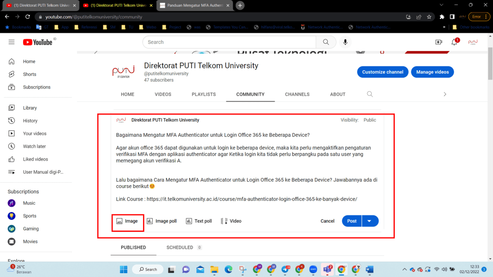Open a new browser tab
Screen dimensions: 493x277
click(x=240, y=5)
